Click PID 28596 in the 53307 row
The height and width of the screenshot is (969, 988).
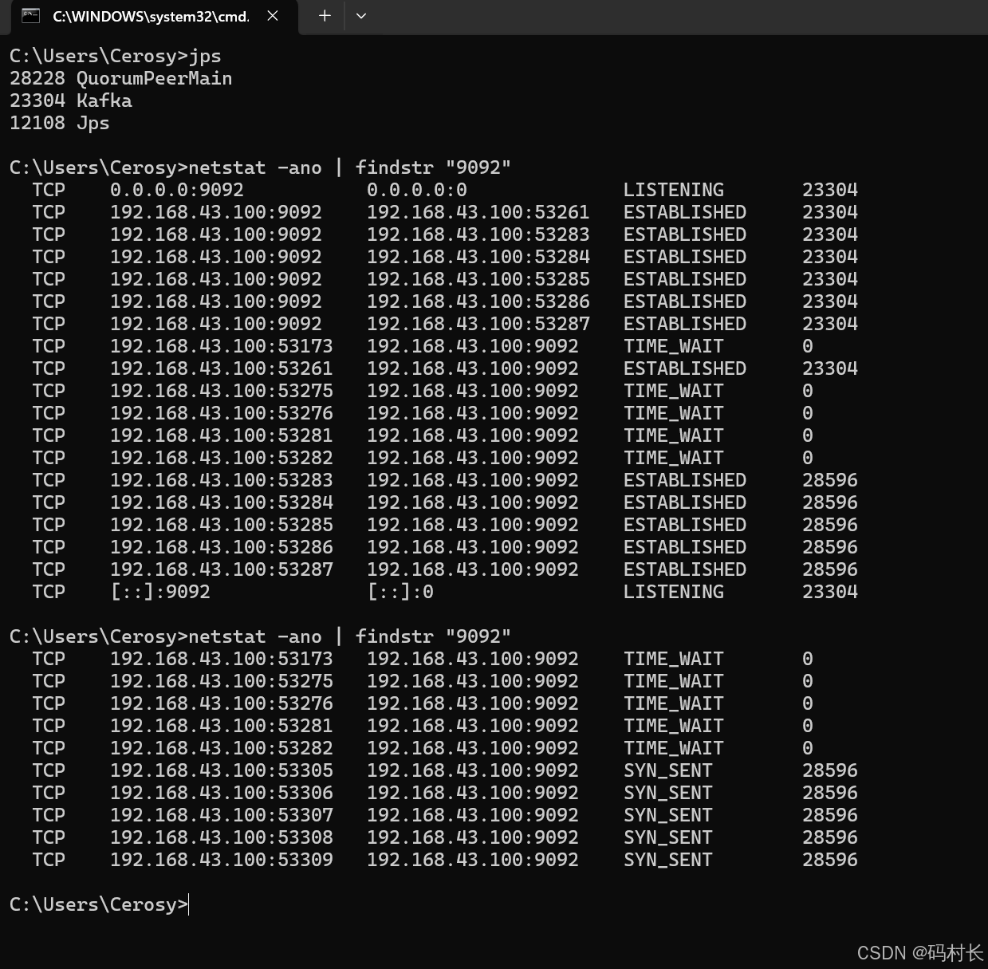pyautogui.click(x=830, y=815)
